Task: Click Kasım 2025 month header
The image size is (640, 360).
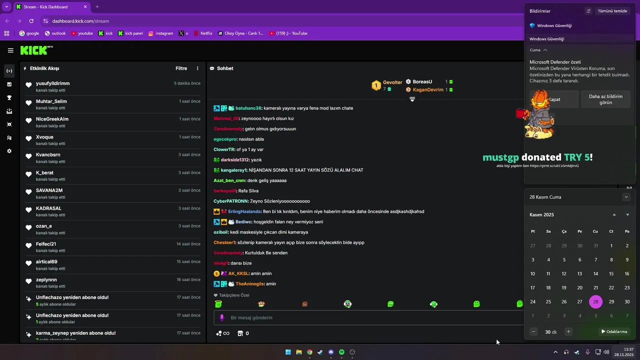Action: click(x=541, y=214)
